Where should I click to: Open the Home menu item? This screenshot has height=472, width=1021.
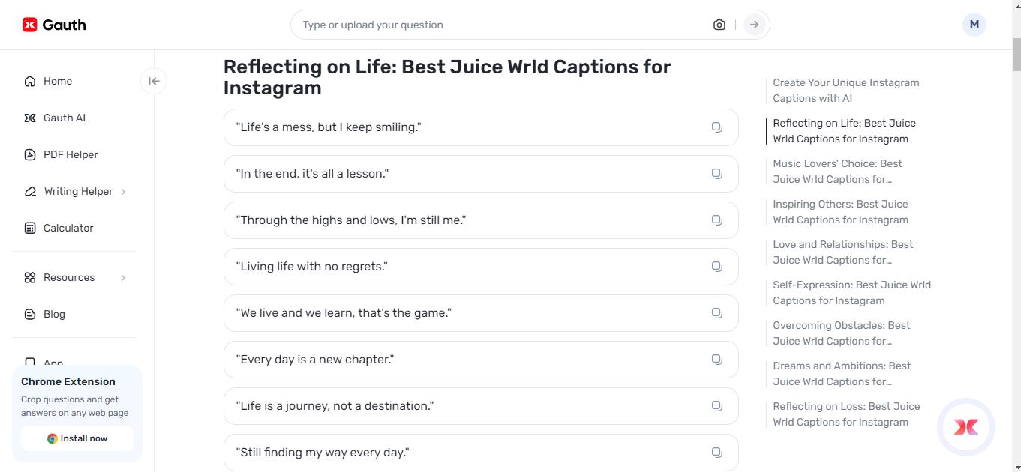59,81
